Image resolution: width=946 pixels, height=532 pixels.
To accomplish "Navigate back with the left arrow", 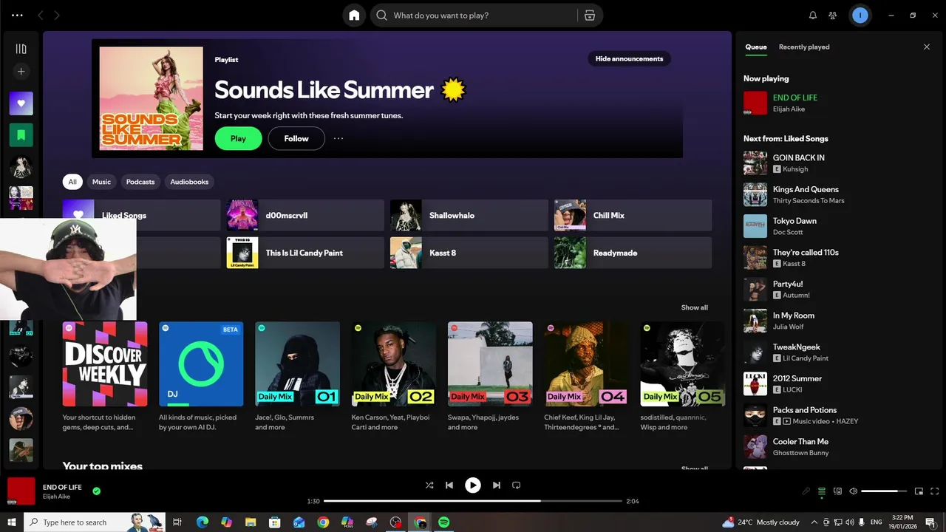I will (x=41, y=15).
